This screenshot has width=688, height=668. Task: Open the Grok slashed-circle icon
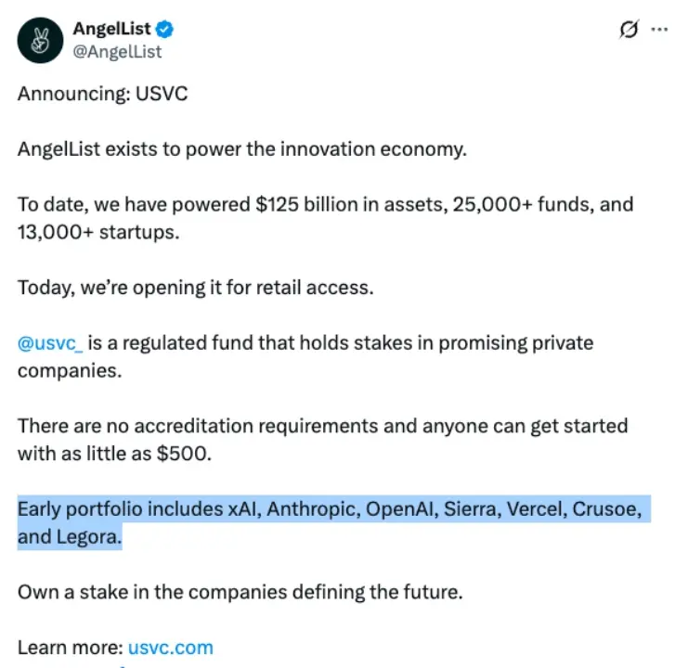click(x=628, y=29)
